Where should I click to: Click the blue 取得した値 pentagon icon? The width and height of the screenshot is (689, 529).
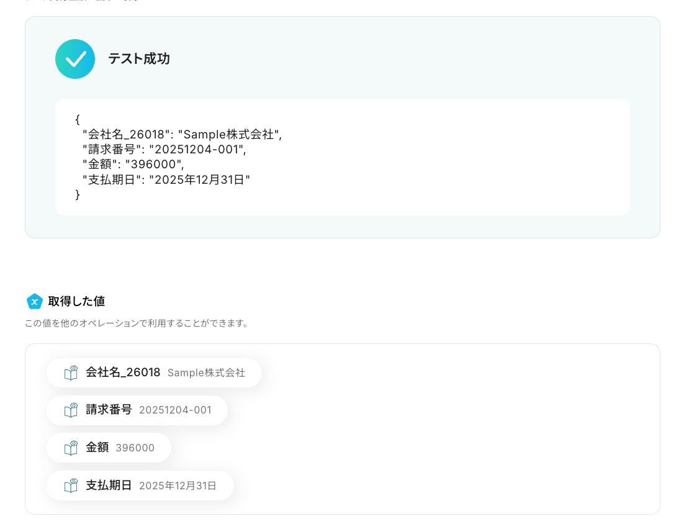35,302
